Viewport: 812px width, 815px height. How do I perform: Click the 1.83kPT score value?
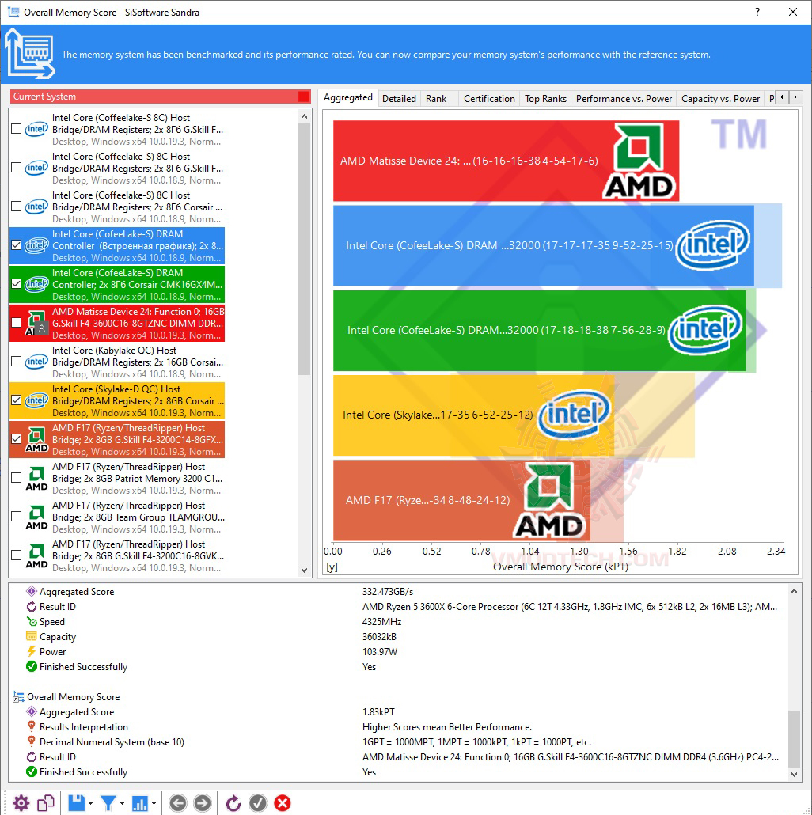[x=378, y=711]
